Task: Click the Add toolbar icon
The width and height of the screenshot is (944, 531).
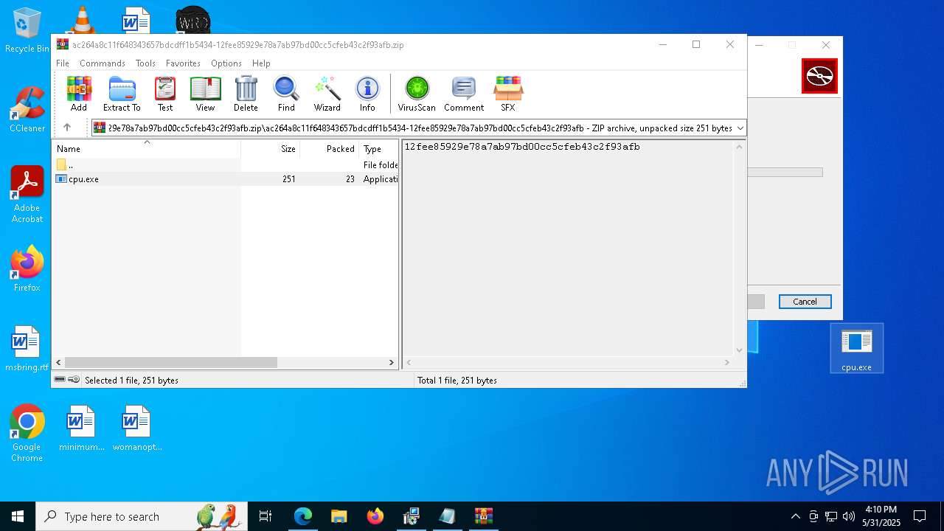Action: click(x=79, y=94)
